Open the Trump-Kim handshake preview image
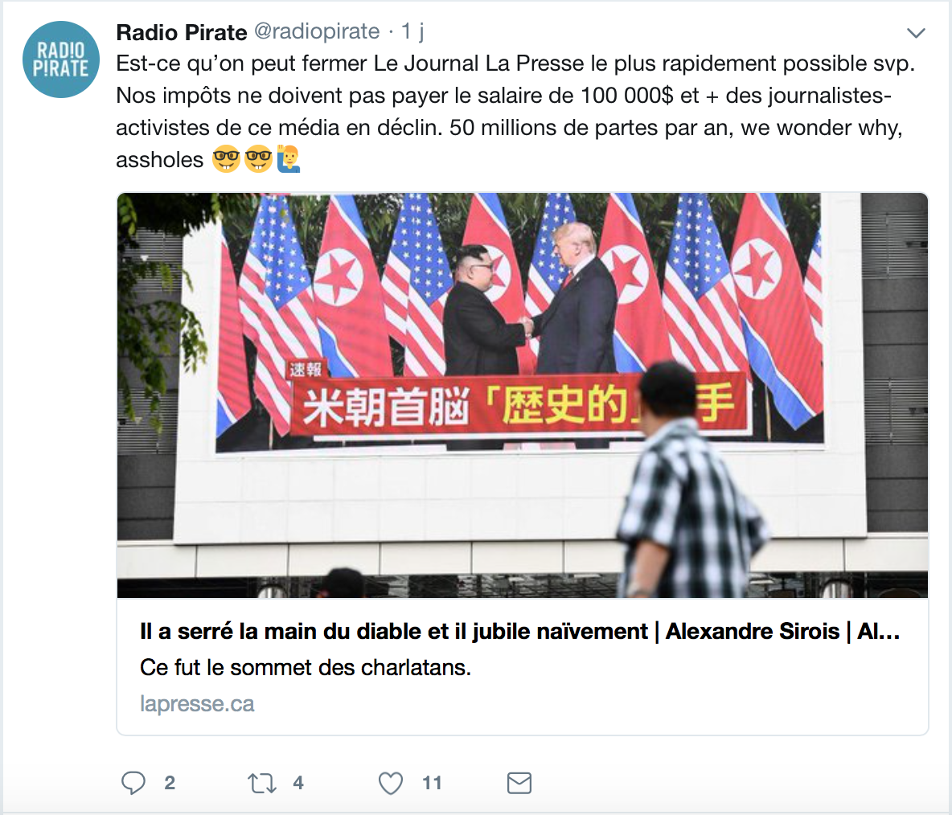The width and height of the screenshot is (952, 815). pos(522,395)
